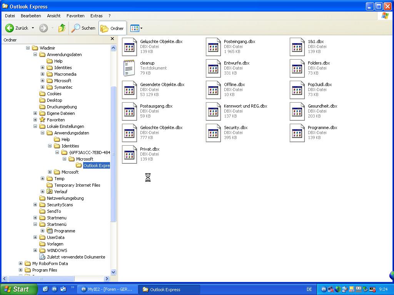Select the cleanup text document icon

(x=129, y=68)
